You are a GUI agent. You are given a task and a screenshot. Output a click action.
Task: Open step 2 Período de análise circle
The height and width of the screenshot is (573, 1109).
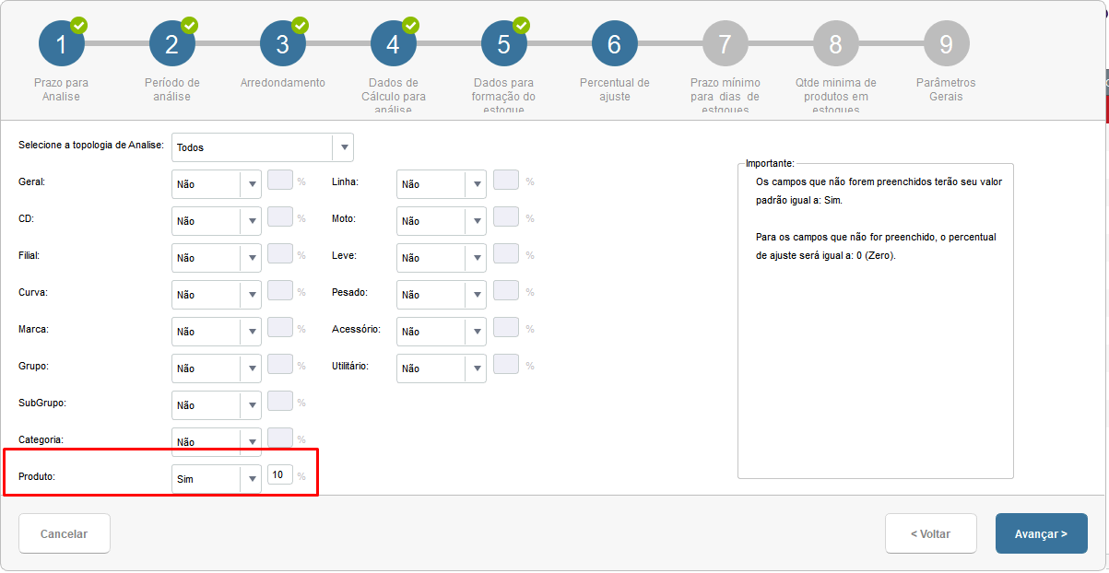[171, 43]
